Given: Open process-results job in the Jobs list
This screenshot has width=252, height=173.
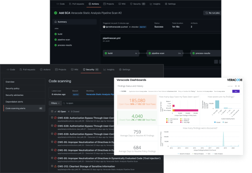Looking at the screenshot, I should [x=63, y=45].
